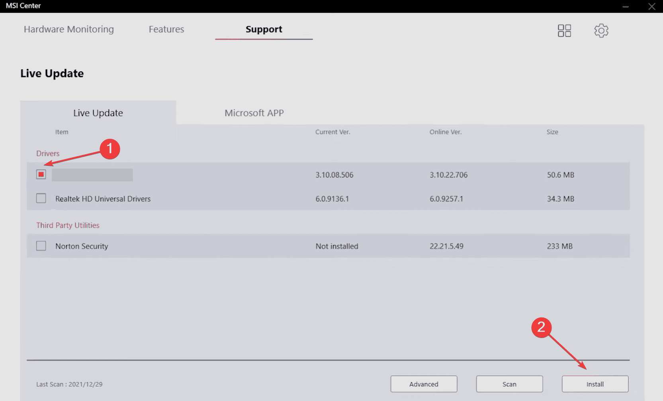The image size is (663, 401).
Task: Click the Live Update page heading
Action: (x=52, y=73)
